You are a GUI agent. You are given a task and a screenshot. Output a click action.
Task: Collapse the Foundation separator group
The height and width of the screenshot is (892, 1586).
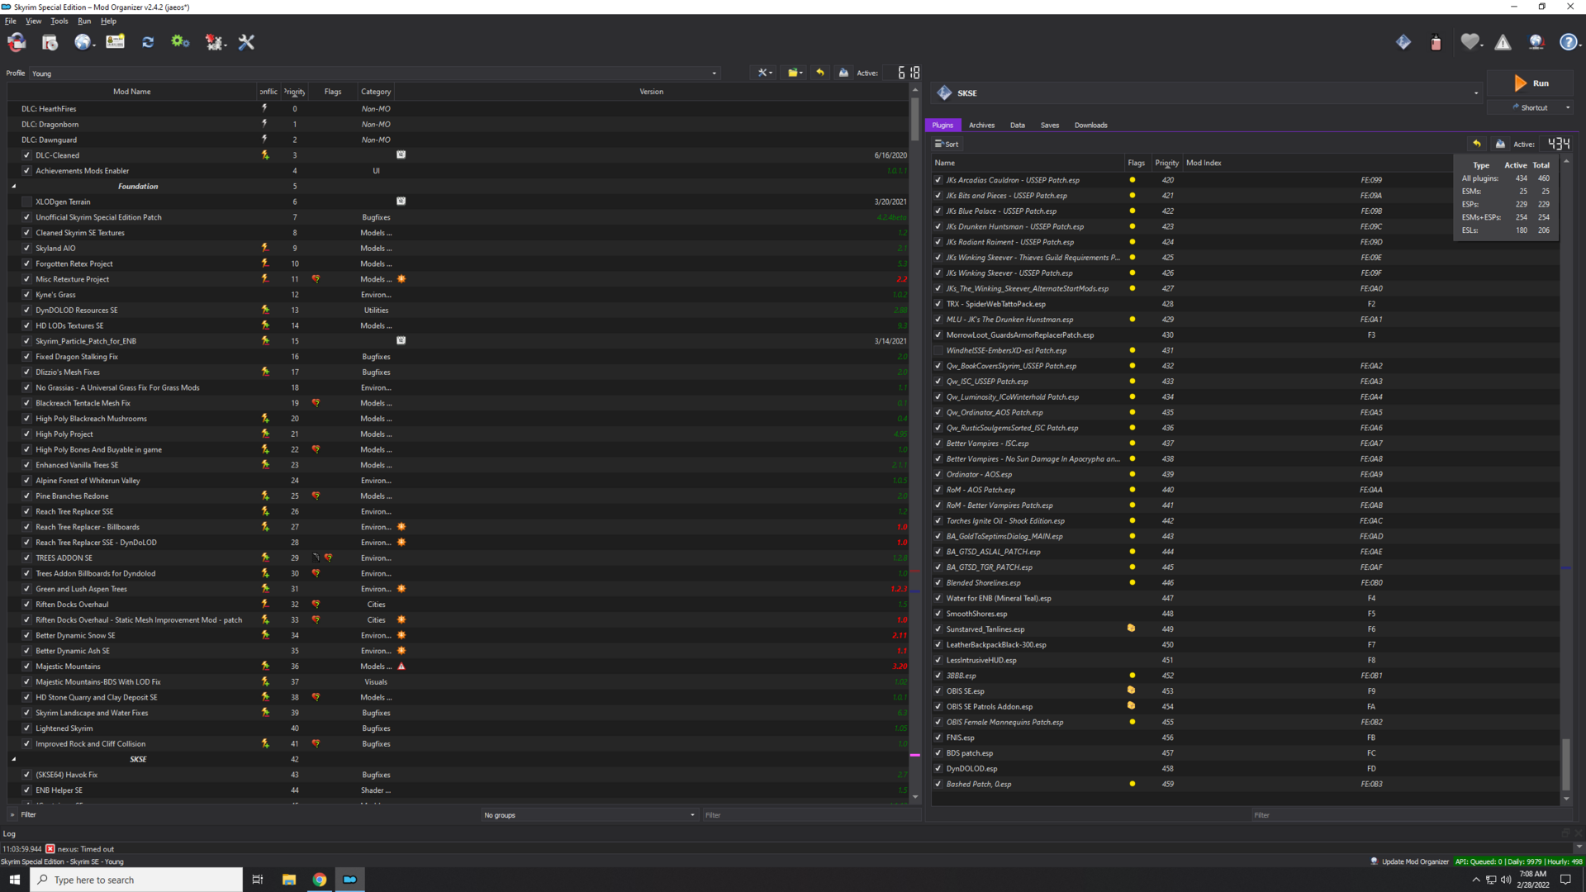tap(14, 187)
